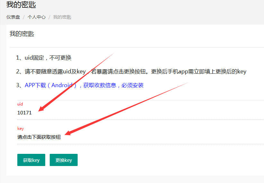264x183 pixels.
Task: Click the red uid field label
Action: pos(20,104)
